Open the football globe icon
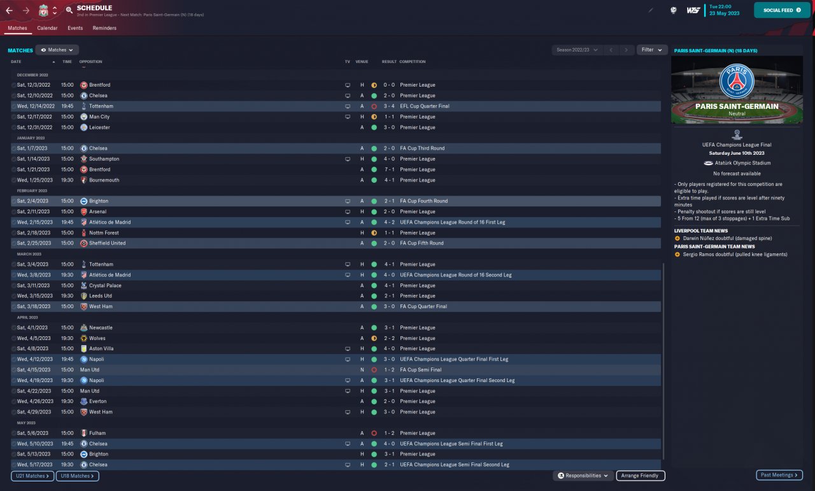 click(x=673, y=10)
